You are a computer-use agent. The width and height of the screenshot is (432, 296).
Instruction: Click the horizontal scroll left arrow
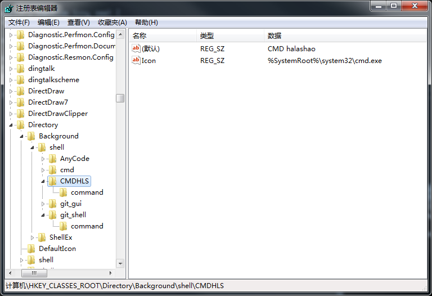(10, 273)
